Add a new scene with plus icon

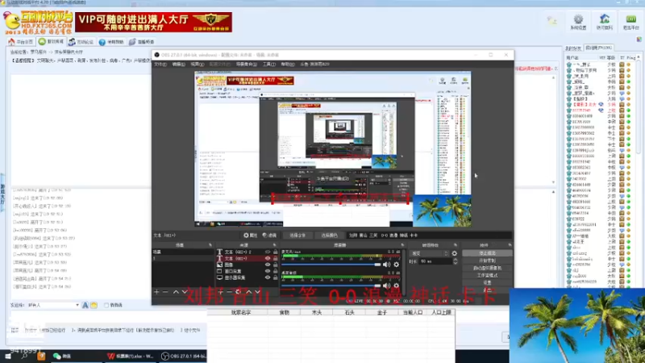156,292
